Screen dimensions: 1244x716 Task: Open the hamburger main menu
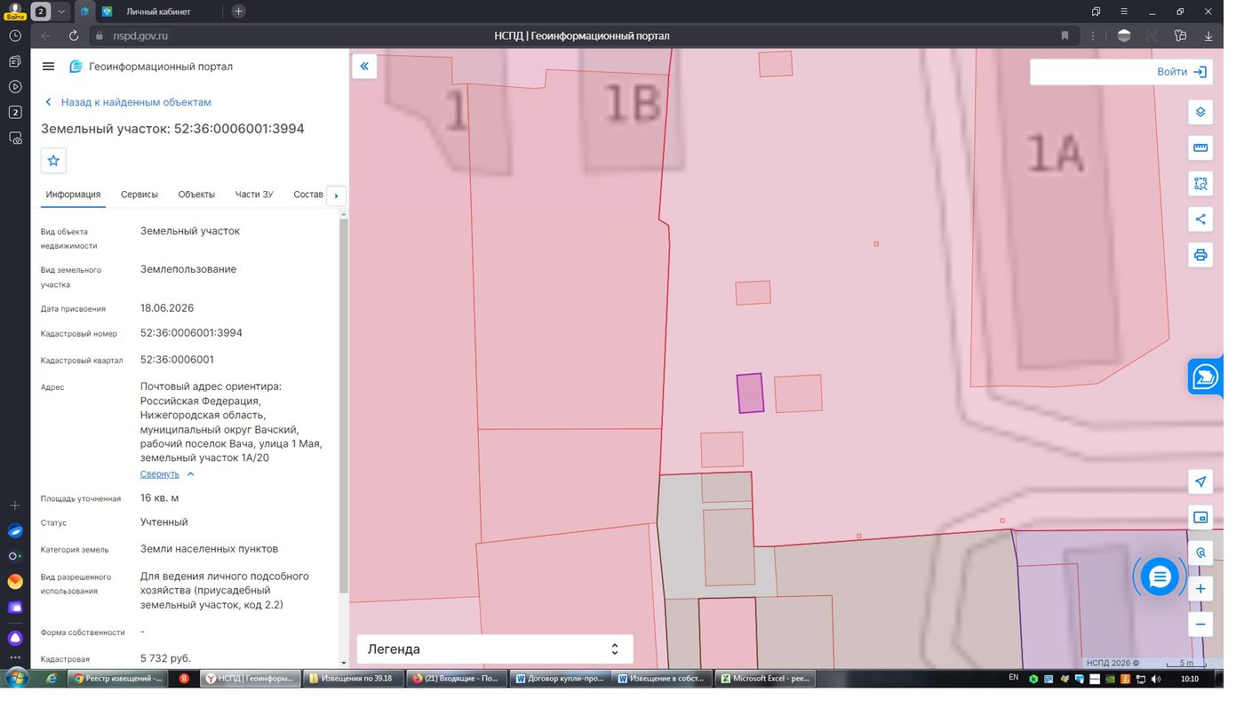coord(49,67)
